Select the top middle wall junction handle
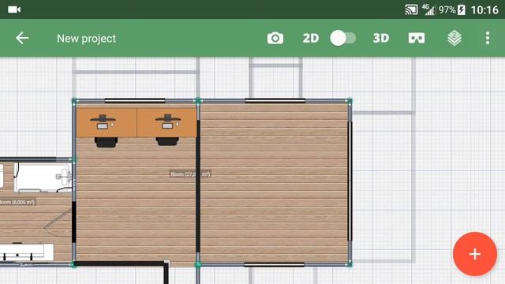505x284 pixels. coord(198,101)
